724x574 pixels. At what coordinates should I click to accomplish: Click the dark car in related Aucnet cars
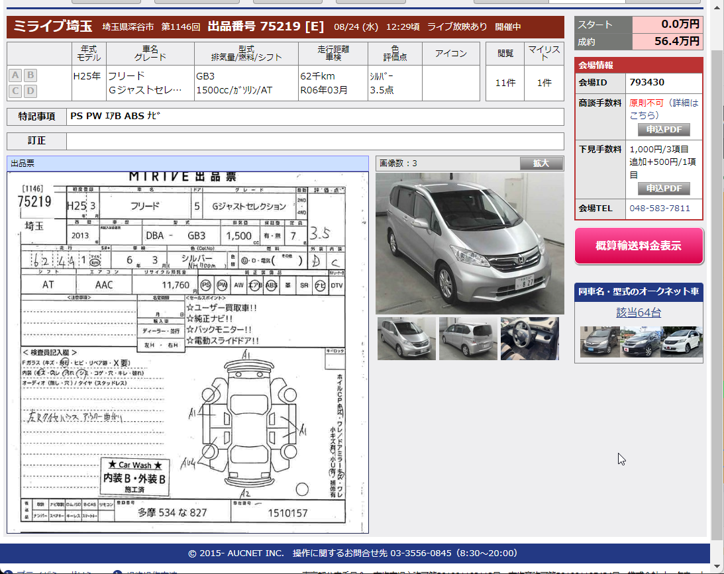coord(599,342)
